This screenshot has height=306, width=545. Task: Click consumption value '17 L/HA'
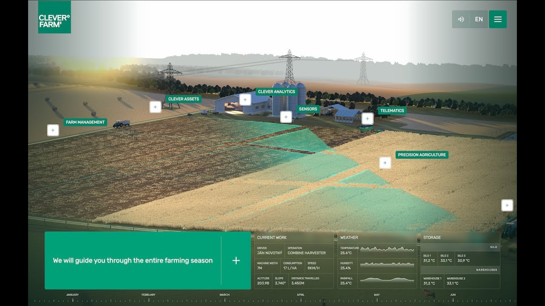pos(290,268)
